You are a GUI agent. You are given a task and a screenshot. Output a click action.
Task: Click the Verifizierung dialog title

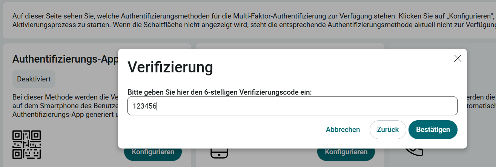[170, 67]
